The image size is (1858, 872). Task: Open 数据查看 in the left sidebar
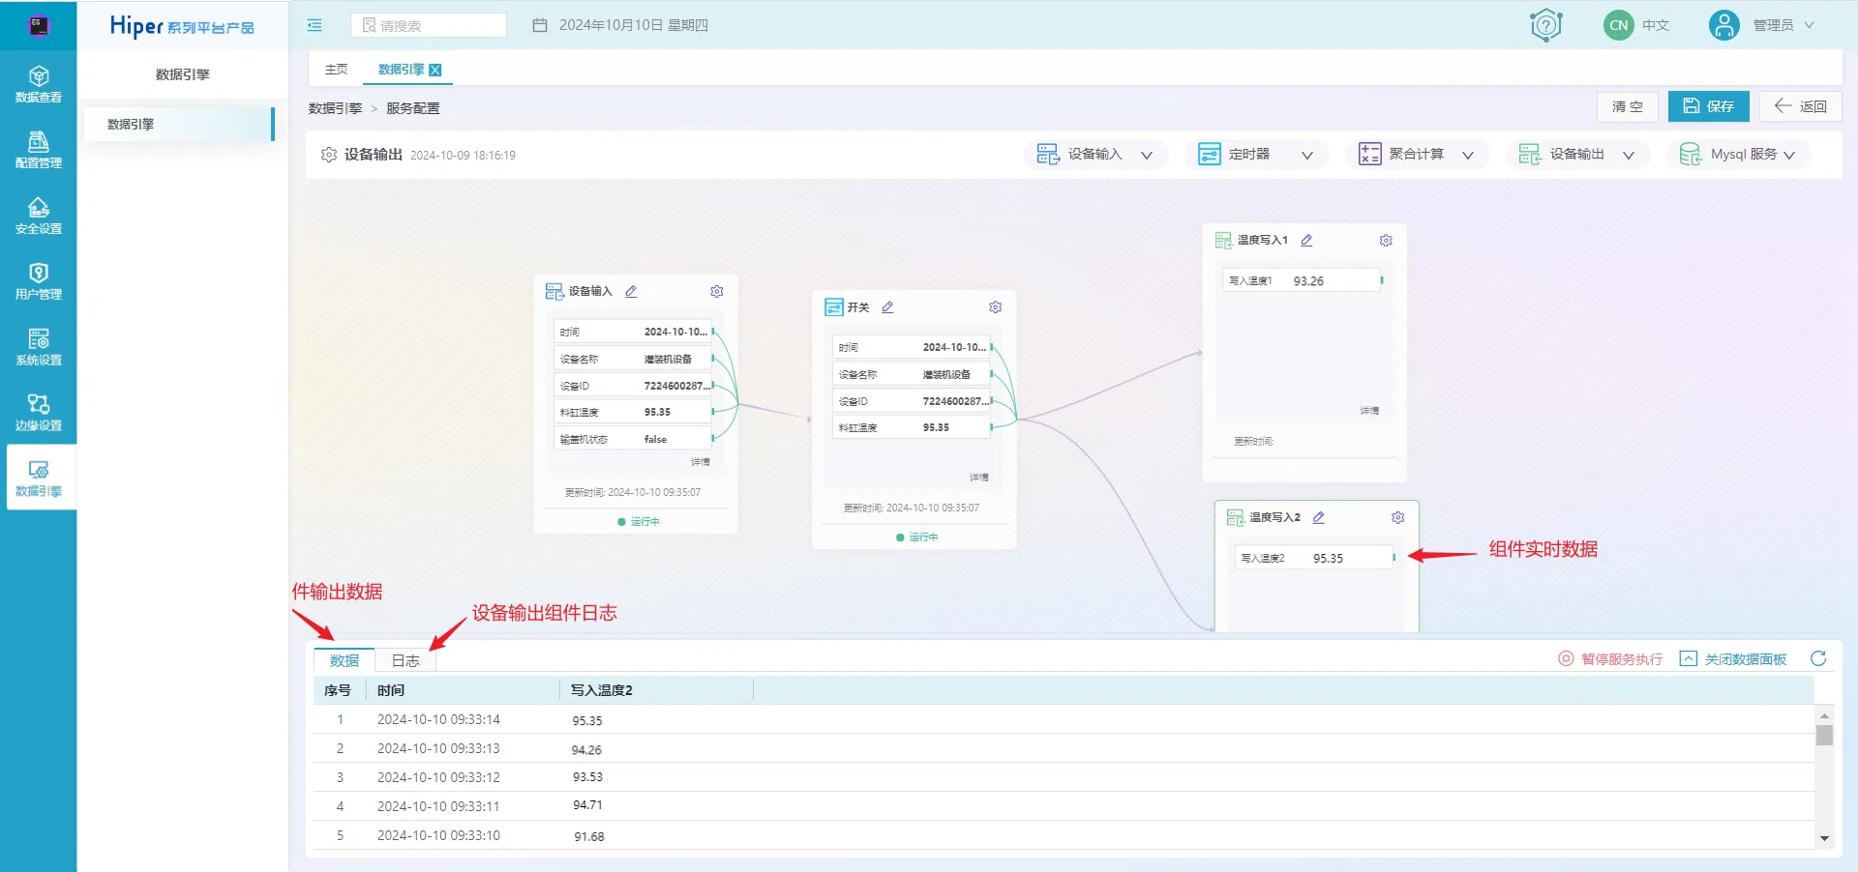click(x=38, y=84)
